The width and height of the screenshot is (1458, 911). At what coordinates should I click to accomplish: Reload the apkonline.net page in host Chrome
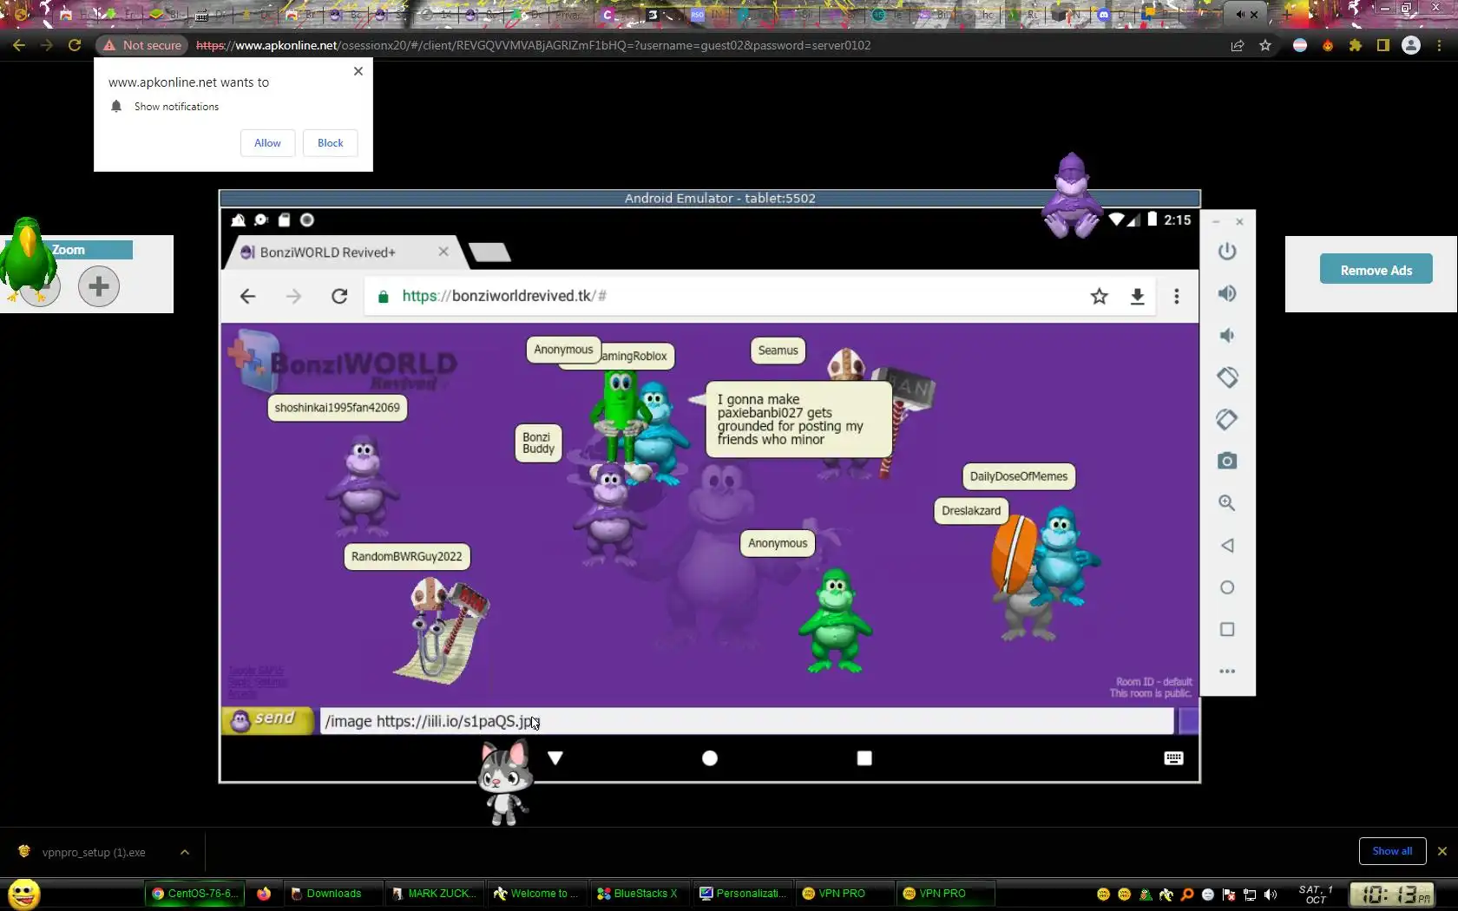[75, 45]
